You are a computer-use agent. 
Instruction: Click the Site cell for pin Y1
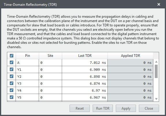[51, 70]
